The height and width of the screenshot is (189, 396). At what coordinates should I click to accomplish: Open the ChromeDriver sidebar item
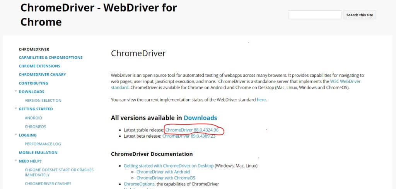(x=34, y=49)
